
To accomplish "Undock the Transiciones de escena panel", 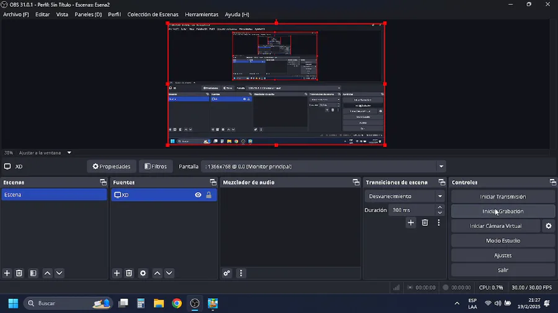I will click(442, 182).
